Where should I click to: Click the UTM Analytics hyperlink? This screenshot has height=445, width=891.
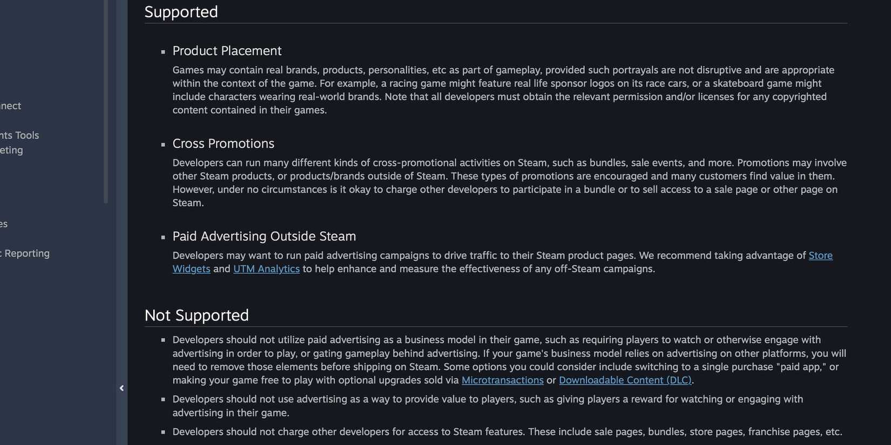tap(266, 269)
